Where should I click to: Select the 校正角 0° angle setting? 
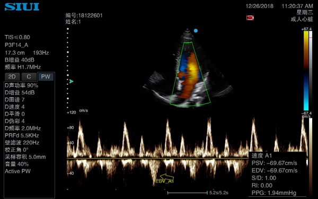click(16, 150)
